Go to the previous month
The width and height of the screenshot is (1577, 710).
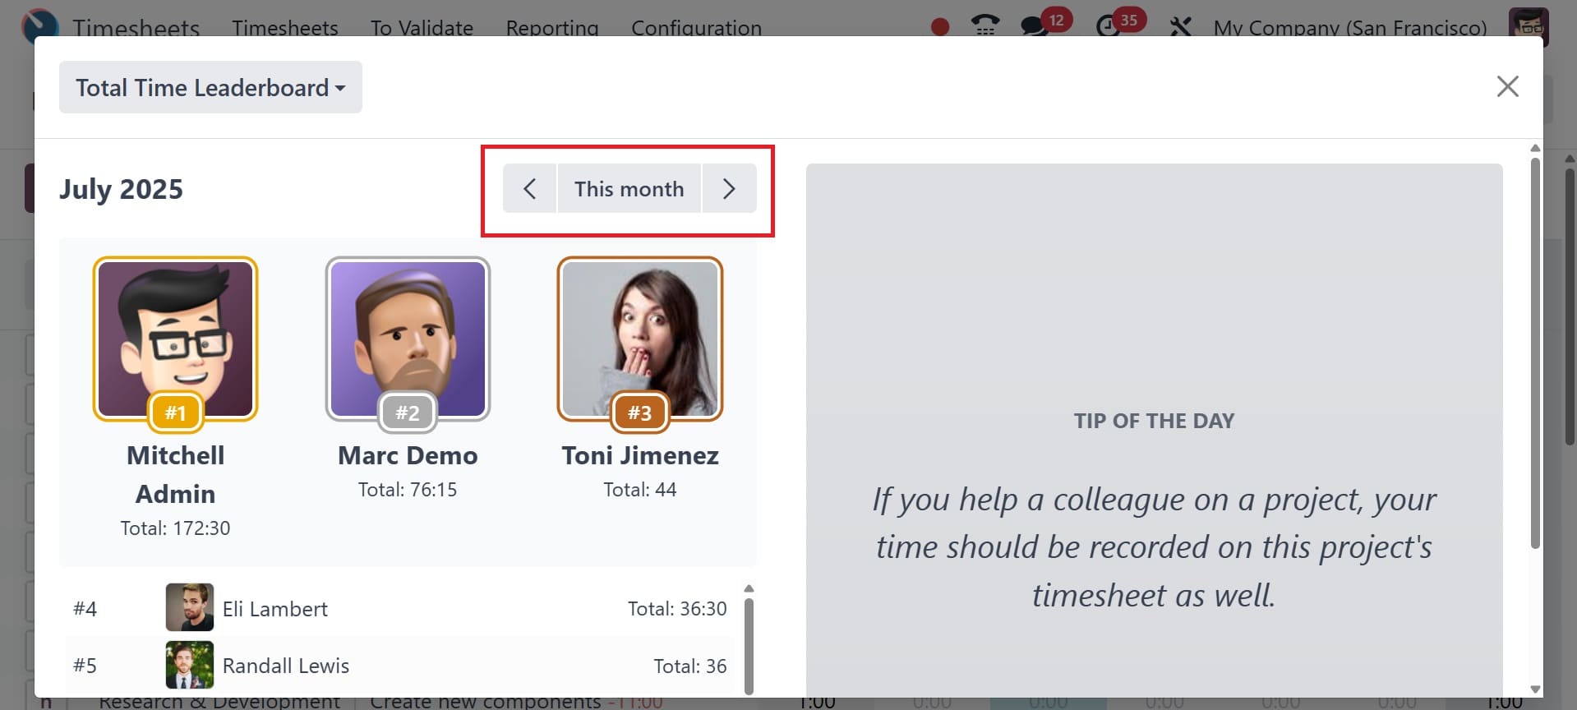[530, 189]
